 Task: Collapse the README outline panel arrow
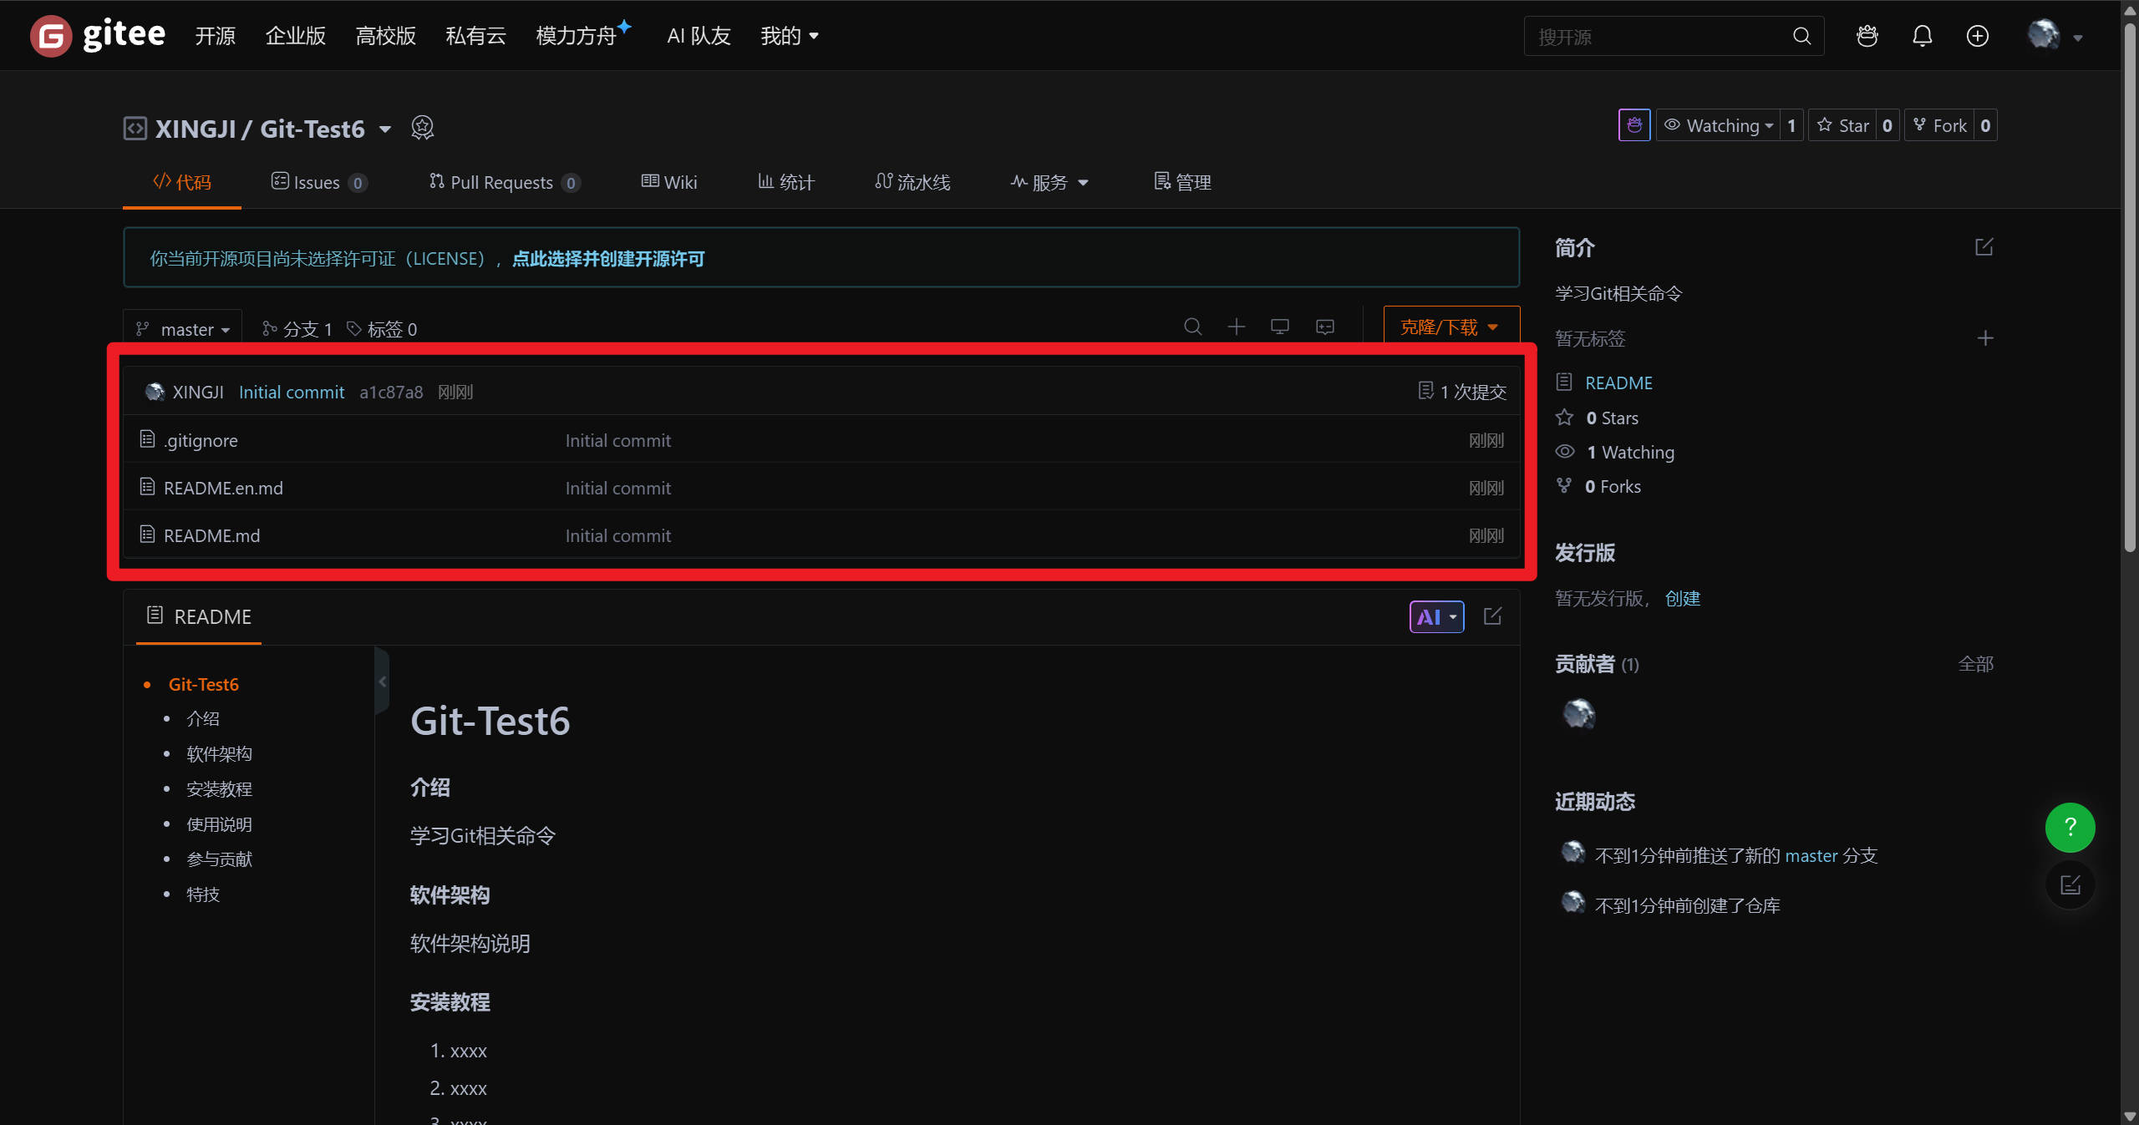point(383,682)
